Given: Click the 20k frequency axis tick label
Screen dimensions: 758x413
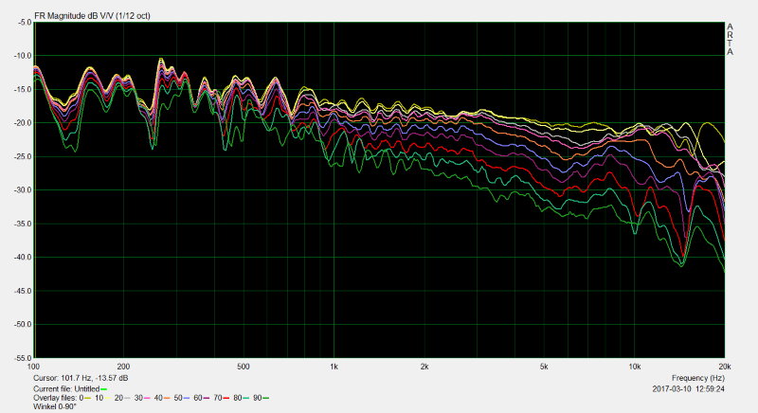Looking at the screenshot, I should pos(724,366).
